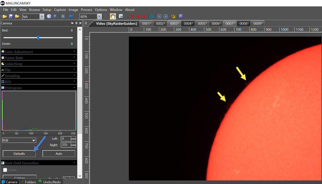322x184 pixels.
Task: Open the Options menu
Action: click(101, 10)
